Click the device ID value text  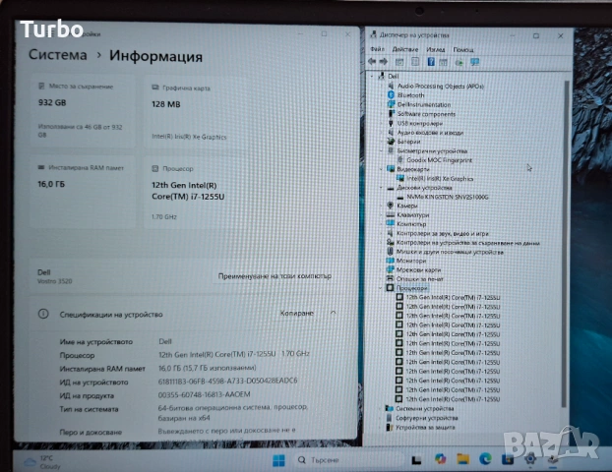227,381
